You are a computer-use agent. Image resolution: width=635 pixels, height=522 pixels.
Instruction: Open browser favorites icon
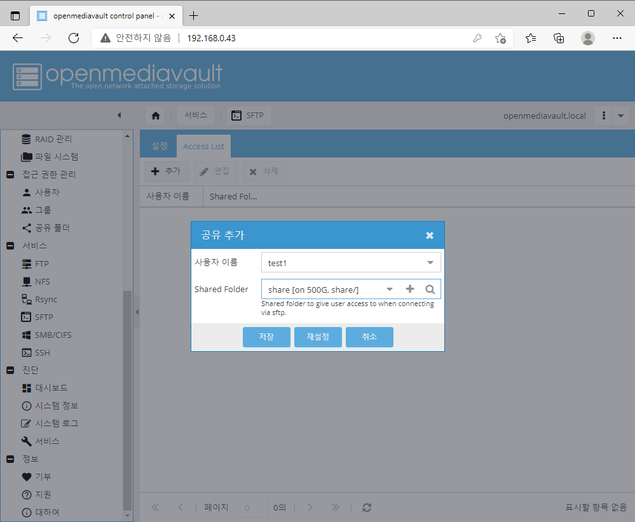[x=531, y=39]
